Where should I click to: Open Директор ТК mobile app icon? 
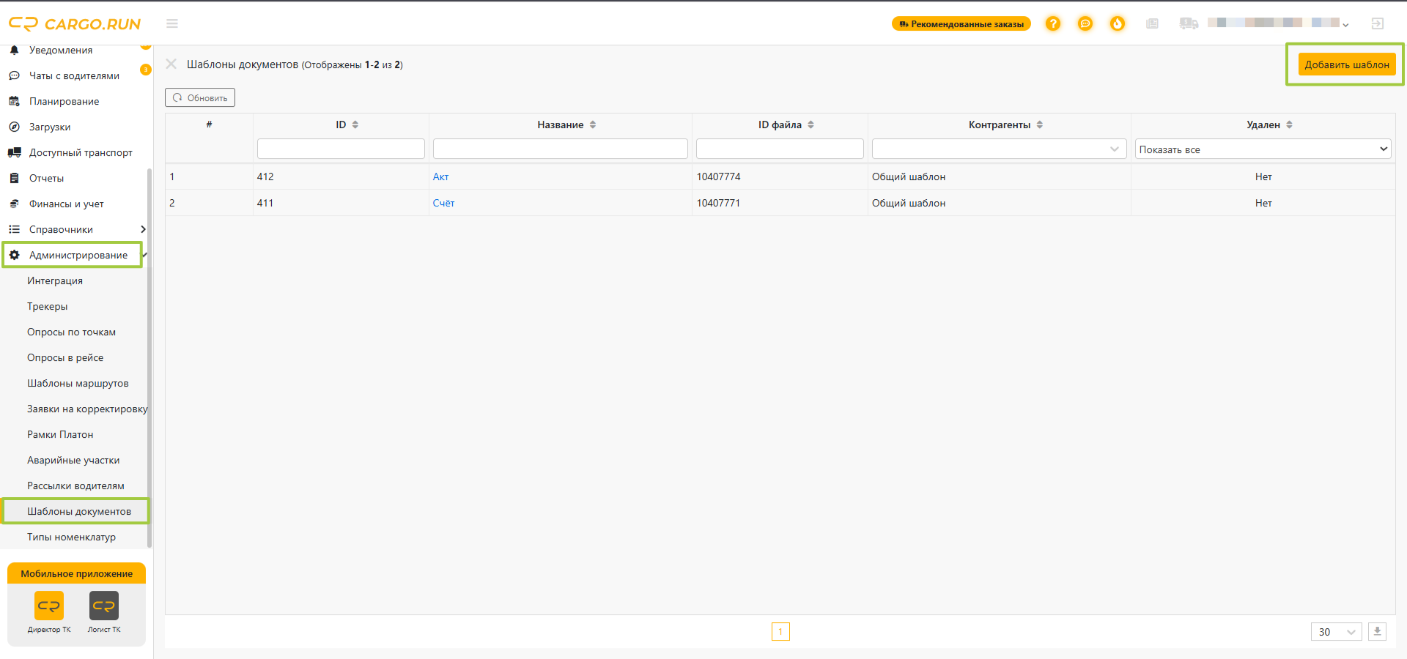pos(49,606)
